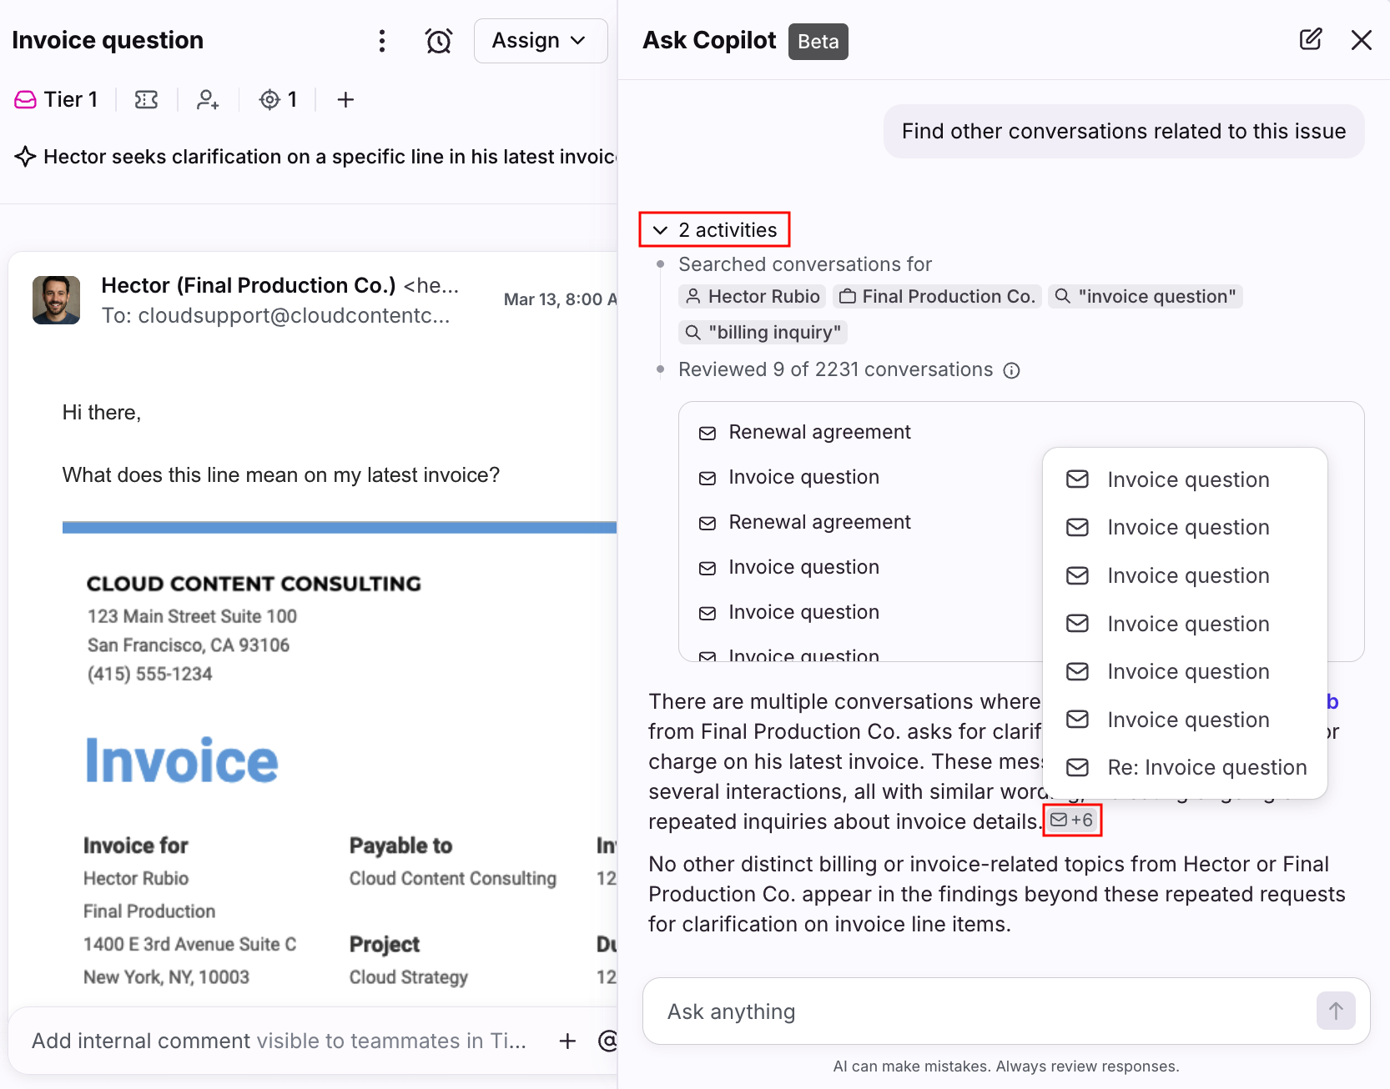Open the three-dot more options menu
This screenshot has width=1390, height=1089.
pos(382,41)
